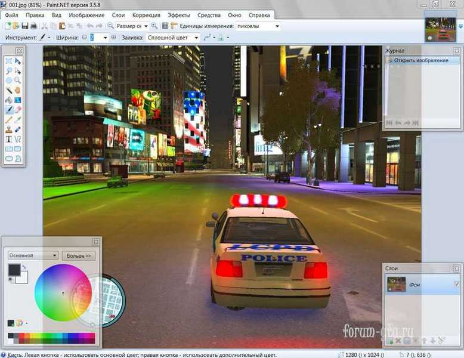Image resolution: width=464 pixels, height=358 pixels.
Task: Select the Color Picker eyedropper tool
Action: (x=18, y=119)
